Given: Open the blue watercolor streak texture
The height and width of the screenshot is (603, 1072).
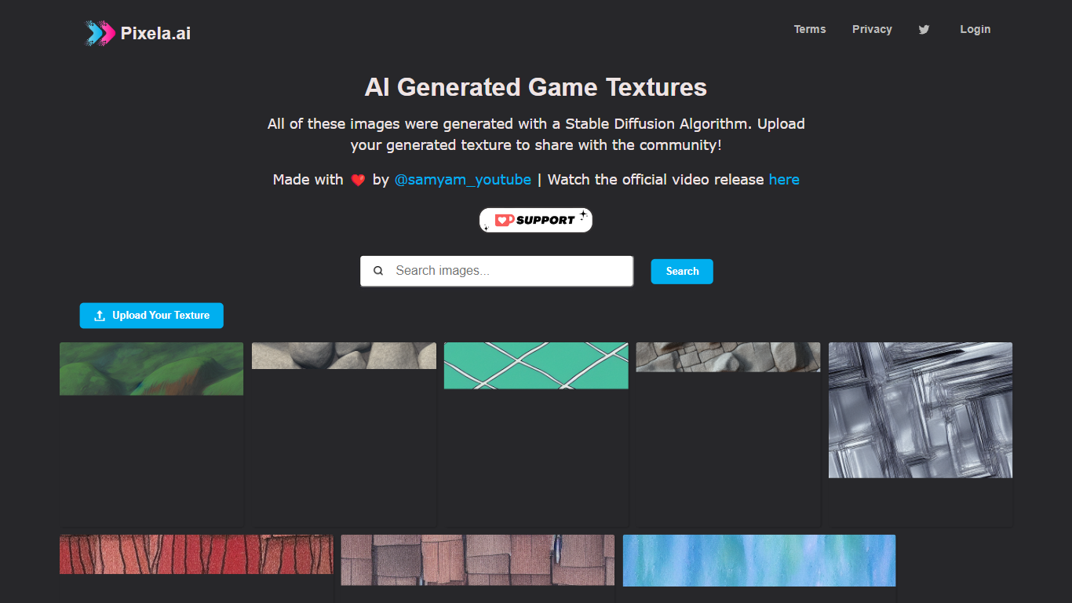Looking at the screenshot, I should pyautogui.click(x=759, y=561).
